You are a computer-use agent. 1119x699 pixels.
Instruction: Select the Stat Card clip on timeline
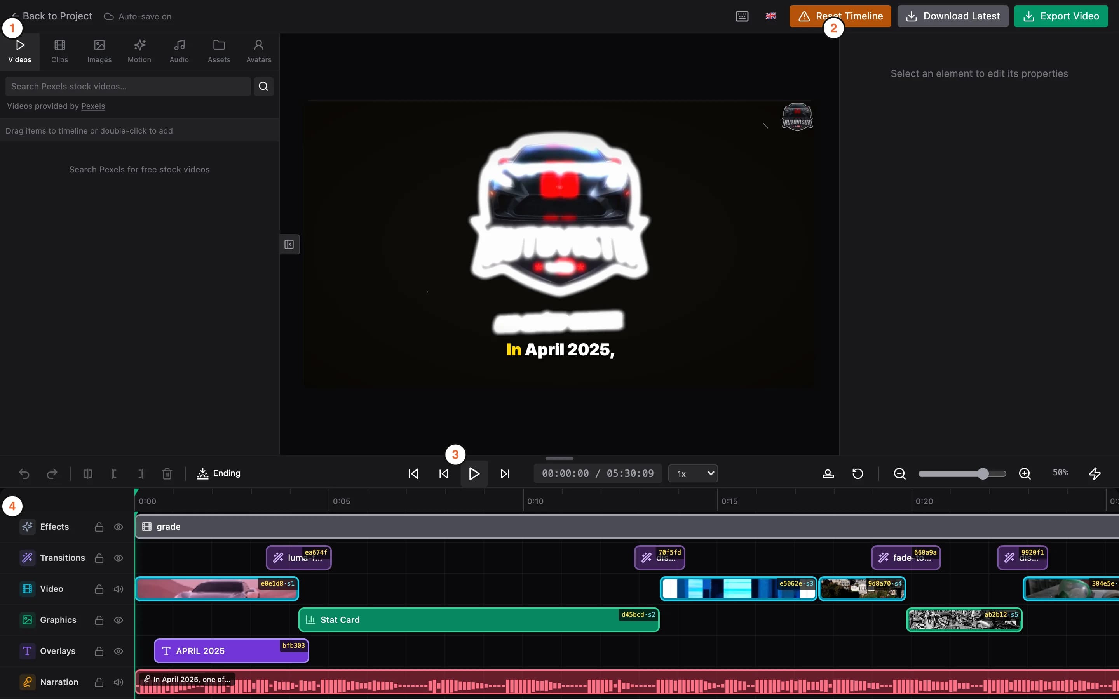point(479,620)
